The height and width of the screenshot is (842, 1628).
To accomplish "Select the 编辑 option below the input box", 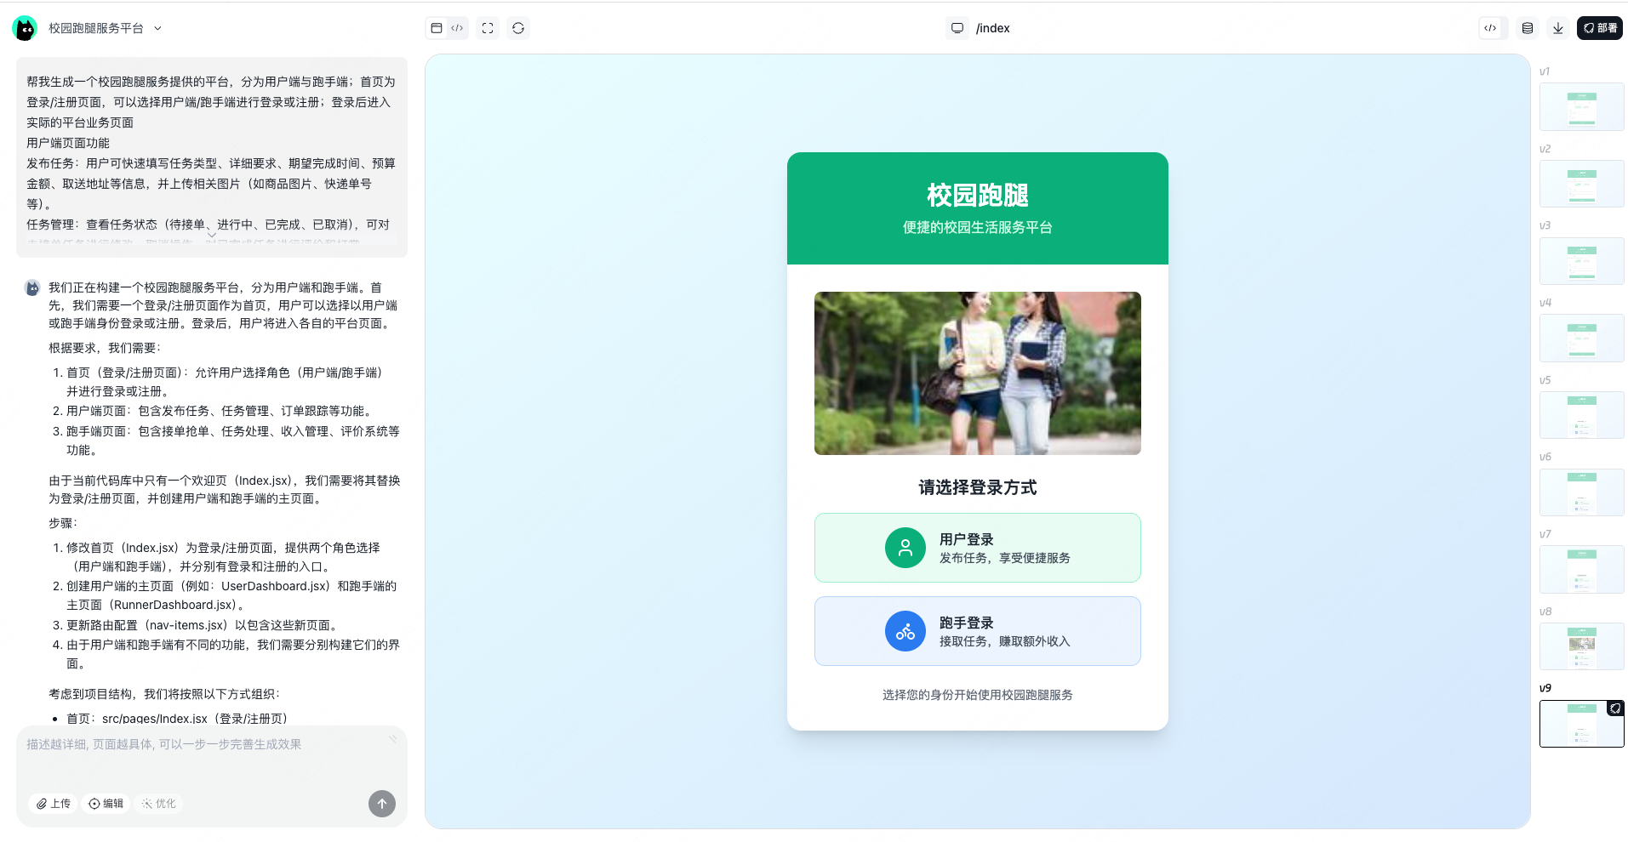I will tap(105, 803).
